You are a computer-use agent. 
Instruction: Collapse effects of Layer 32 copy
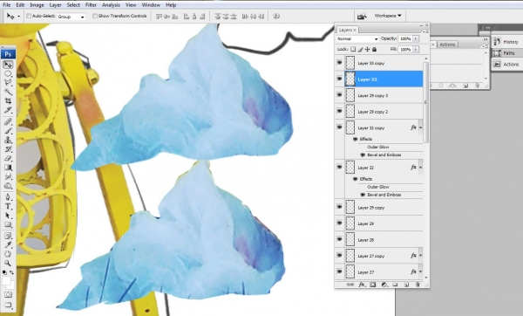(421, 127)
